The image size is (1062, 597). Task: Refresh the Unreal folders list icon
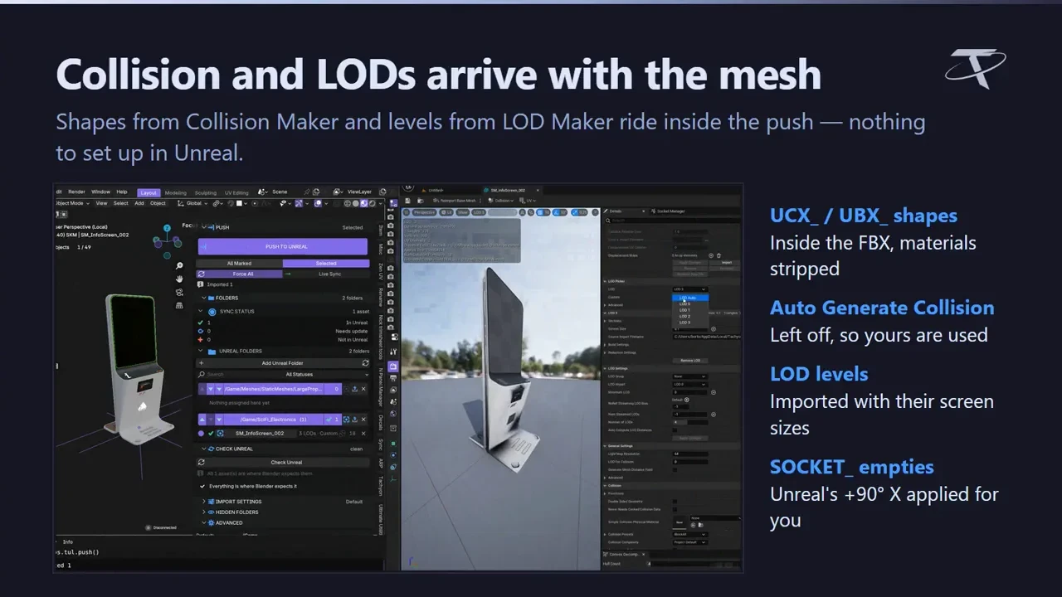click(x=365, y=363)
